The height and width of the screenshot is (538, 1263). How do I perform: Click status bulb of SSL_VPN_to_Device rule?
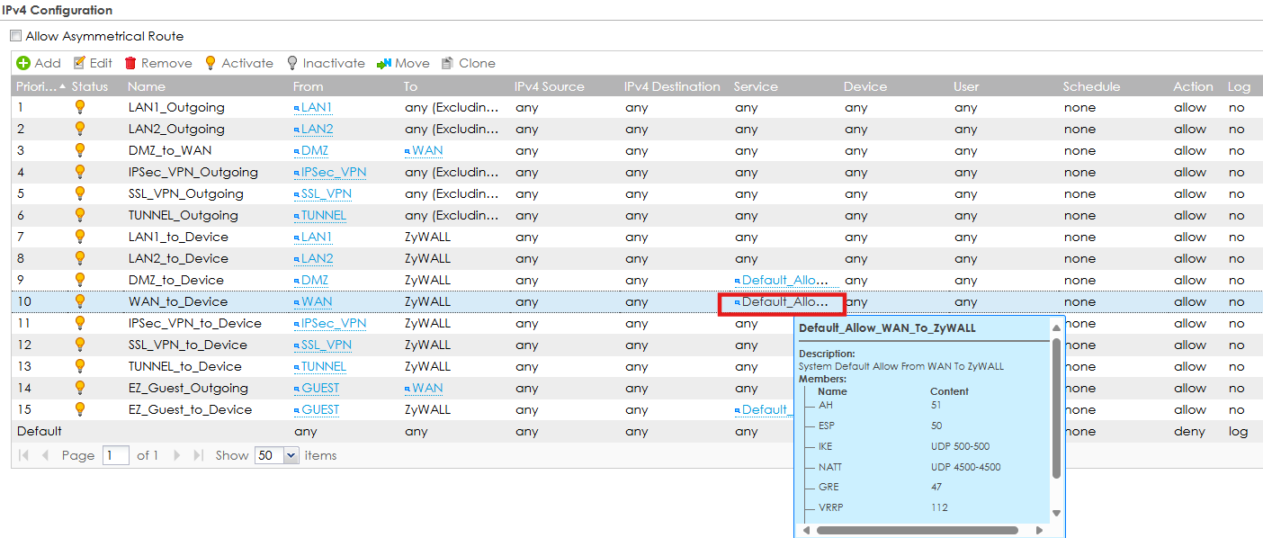(80, 345)
